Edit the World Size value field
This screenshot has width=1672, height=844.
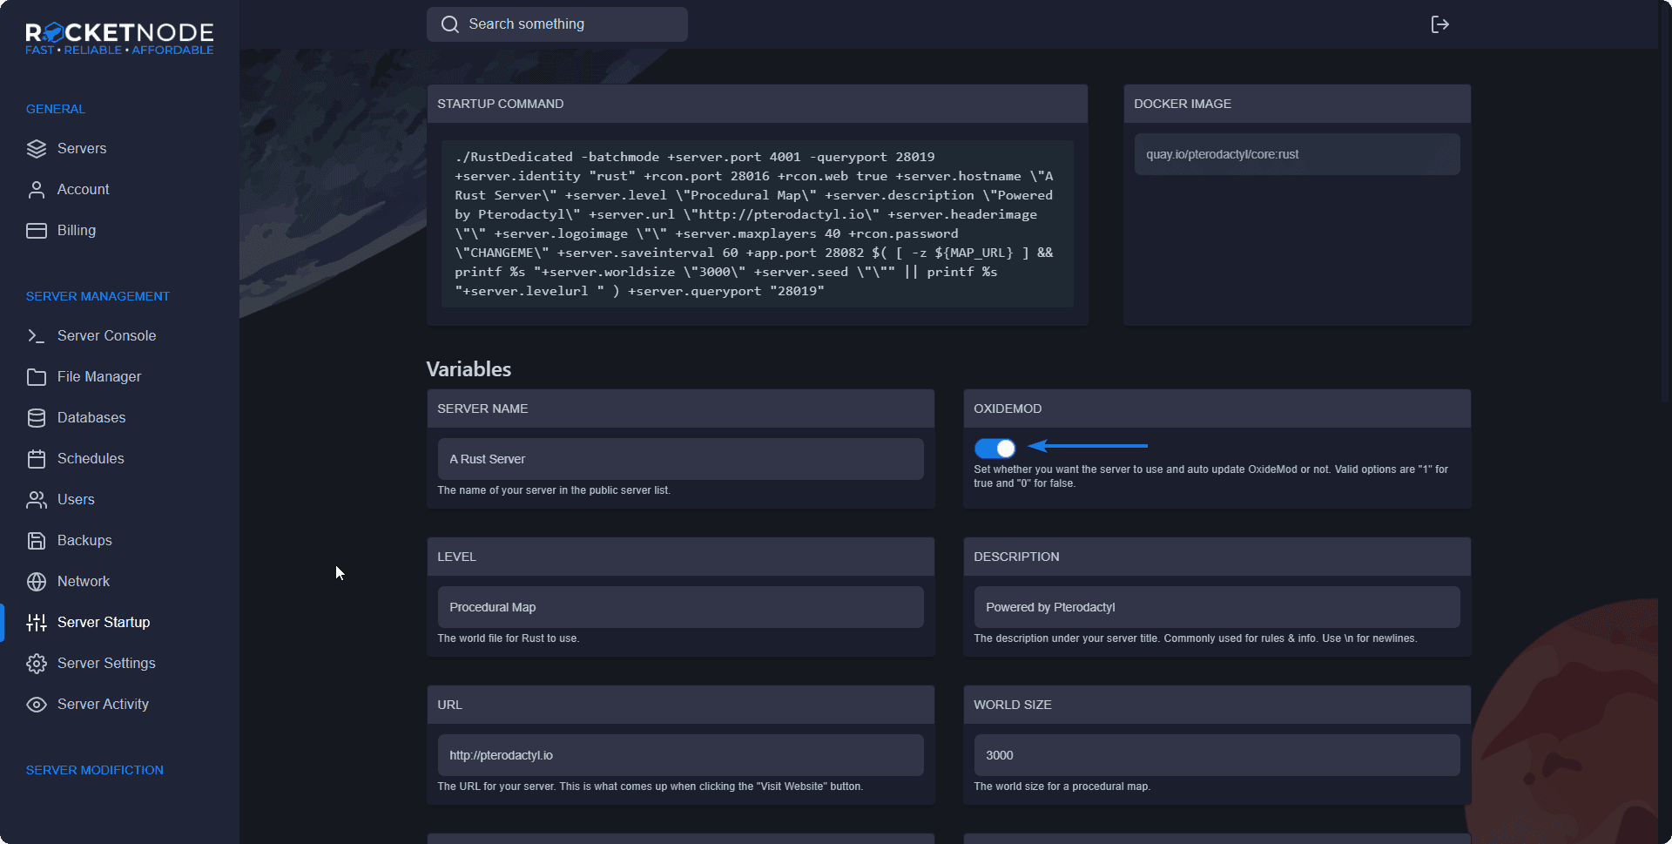[x=1216, y=755]
